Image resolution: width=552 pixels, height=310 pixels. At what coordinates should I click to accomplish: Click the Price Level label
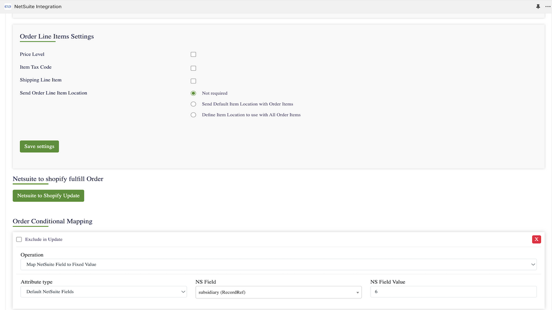coord(32,54)
